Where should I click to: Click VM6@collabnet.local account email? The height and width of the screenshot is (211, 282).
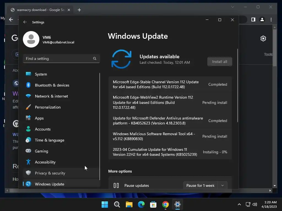[58, 42]
